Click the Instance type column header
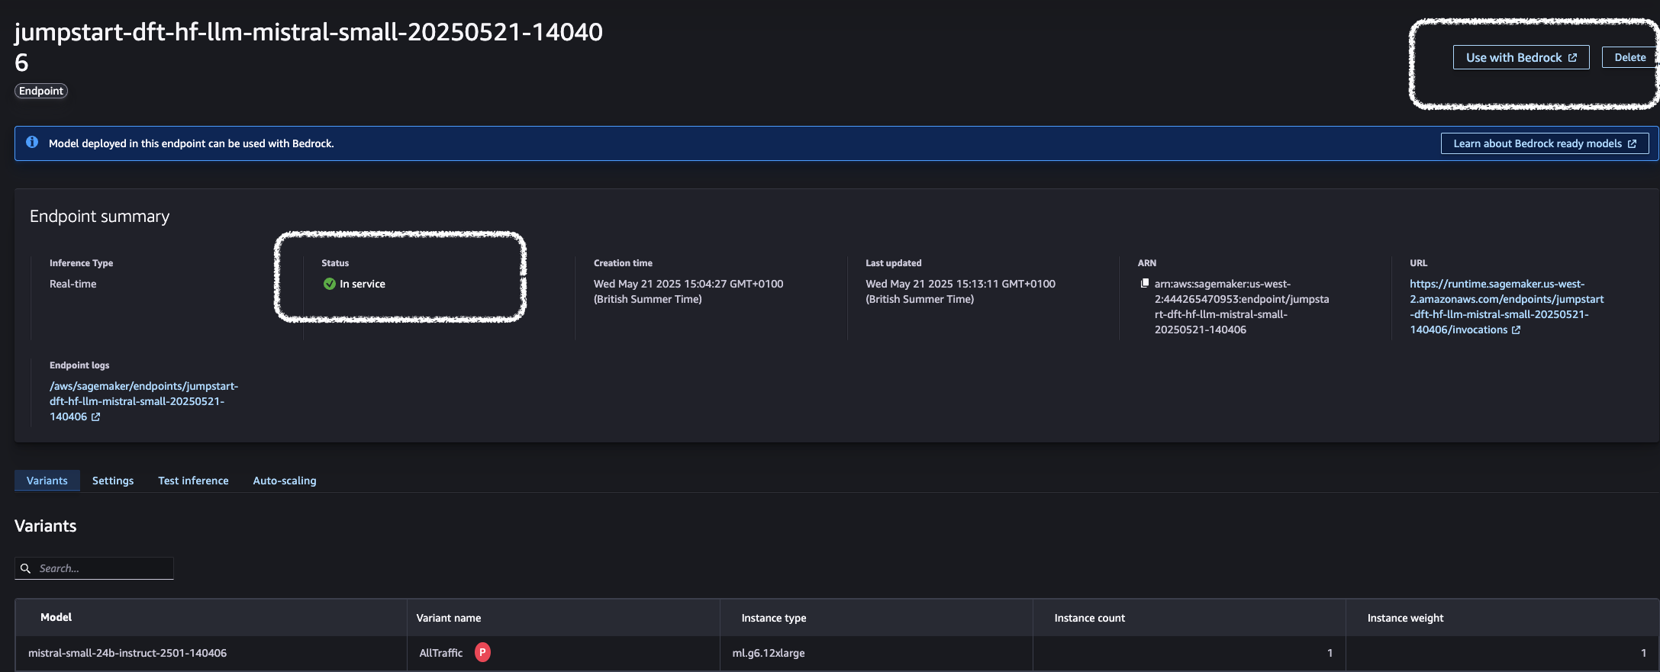This screenshot has height=672, width=1660. tap(773, 618)
